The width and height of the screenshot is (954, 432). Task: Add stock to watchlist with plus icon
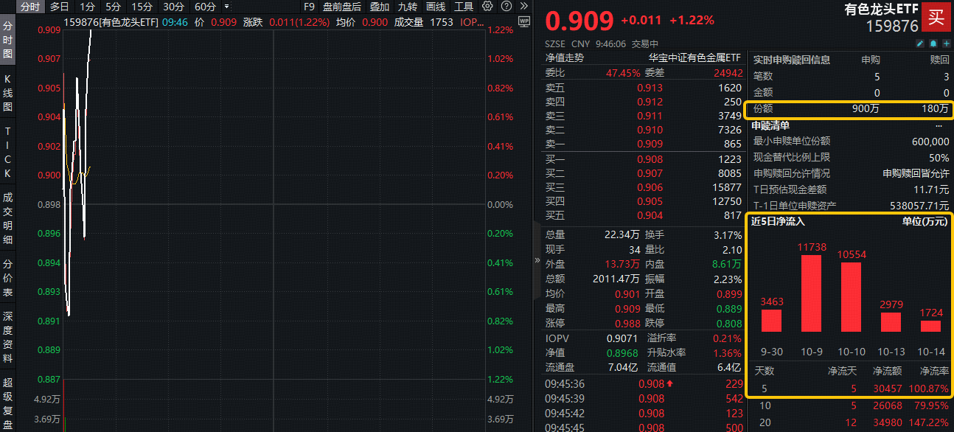coord(945,43)
